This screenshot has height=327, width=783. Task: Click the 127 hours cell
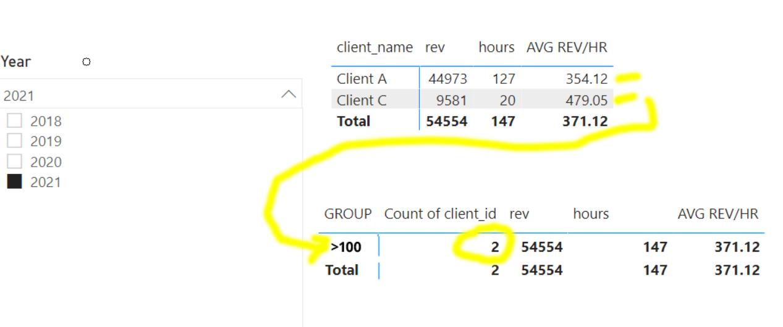pyautogui.click(x=504, y=79)
